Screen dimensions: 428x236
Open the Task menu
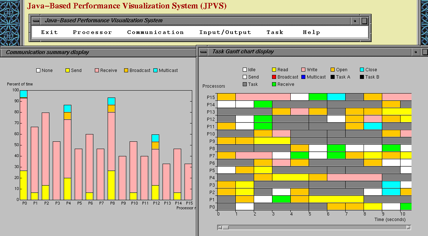(275, 32)
